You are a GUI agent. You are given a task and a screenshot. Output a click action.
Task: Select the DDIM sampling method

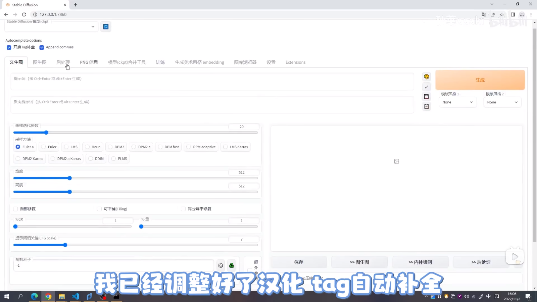point(96,159)
